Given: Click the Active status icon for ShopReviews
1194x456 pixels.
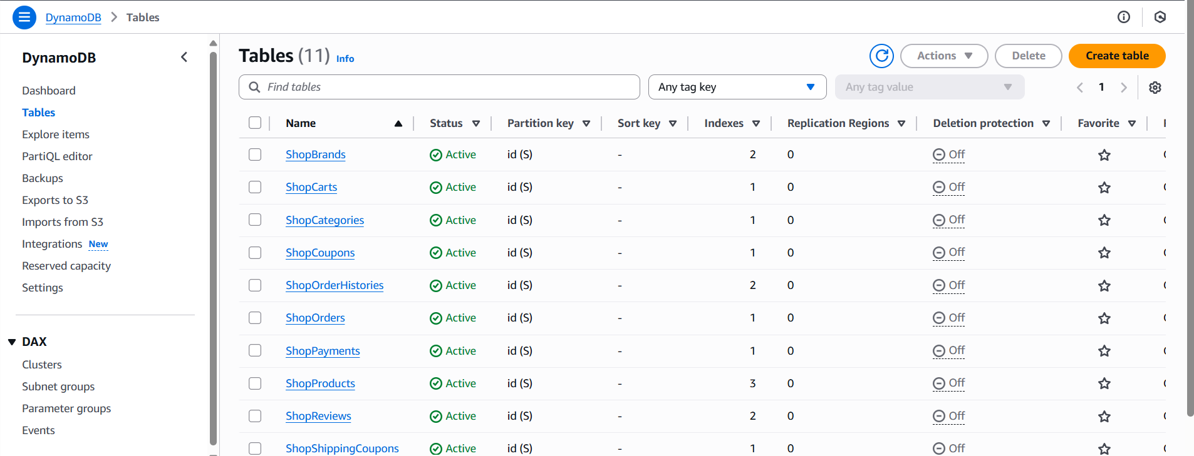Looking at the screenshot, I should pos(436,417).
